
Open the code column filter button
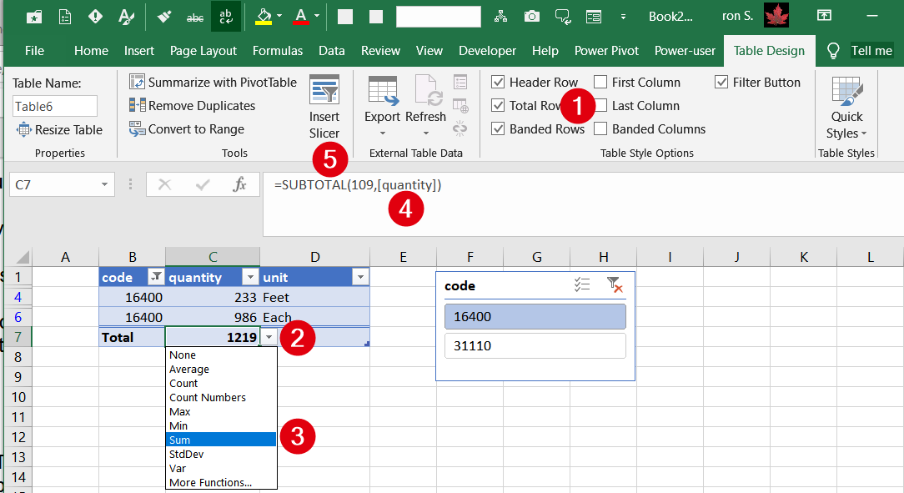tap(156, 277)
